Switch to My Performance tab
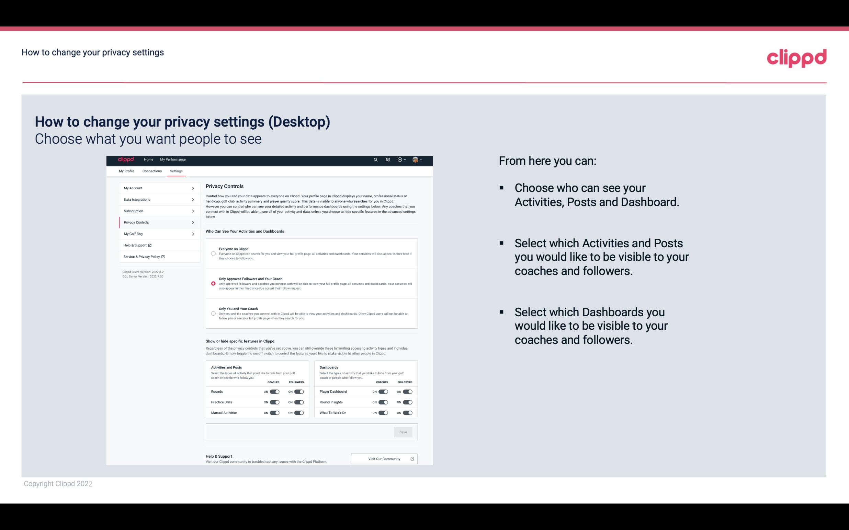The width and height of the screenshot is (849, 530). pyautogui.click(x=173, y=160)
